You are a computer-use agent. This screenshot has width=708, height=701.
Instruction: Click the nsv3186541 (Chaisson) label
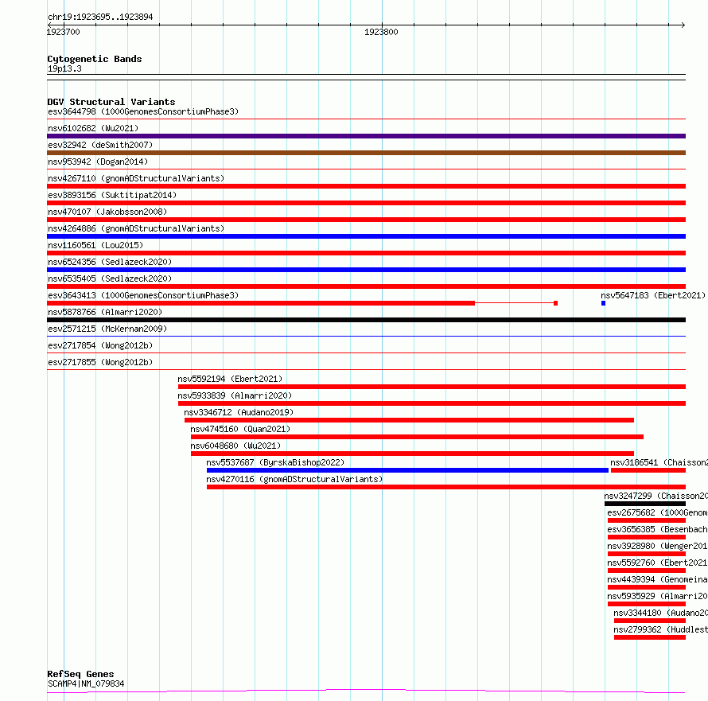click(659, 462)
